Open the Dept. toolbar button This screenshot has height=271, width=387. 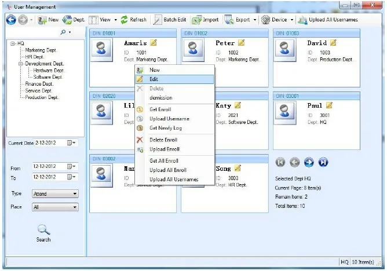pos(74,20)
